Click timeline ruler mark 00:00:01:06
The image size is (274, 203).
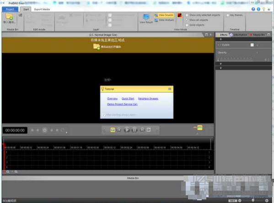60,148
